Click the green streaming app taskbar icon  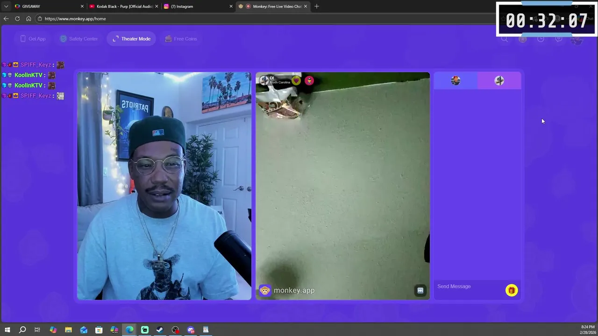(145, 330)
